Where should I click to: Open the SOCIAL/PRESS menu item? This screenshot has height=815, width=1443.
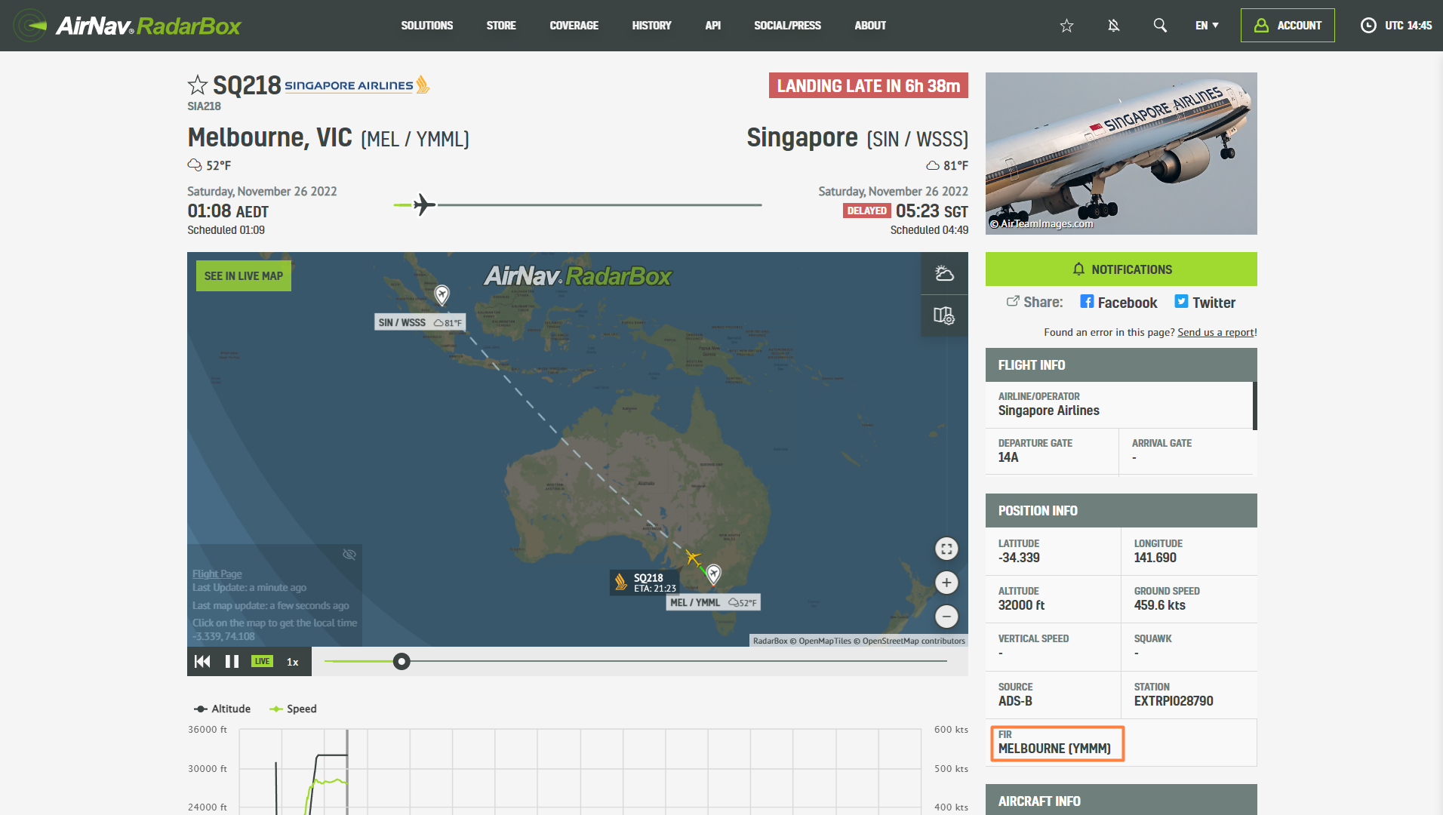pyautogui.click(x=787, y=26)
